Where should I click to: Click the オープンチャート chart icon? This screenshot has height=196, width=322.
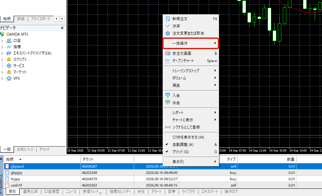click(168, 61)
